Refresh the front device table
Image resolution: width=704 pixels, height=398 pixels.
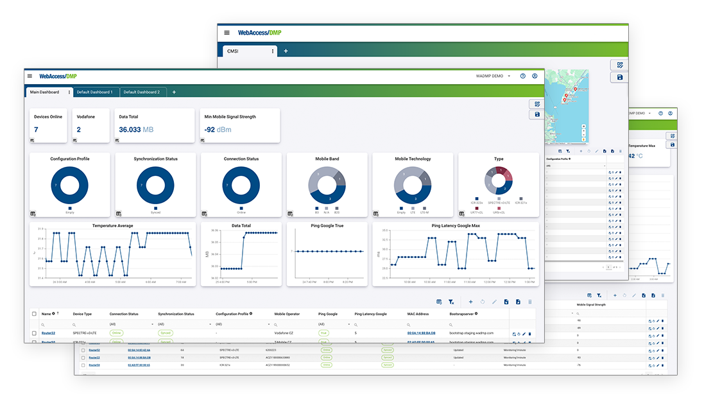coord(483,302)
